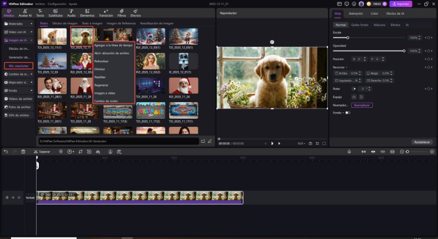This screenshot has width=438, height=239.
Task: Open the Subtítulos tool
Action: coord(56,13)
